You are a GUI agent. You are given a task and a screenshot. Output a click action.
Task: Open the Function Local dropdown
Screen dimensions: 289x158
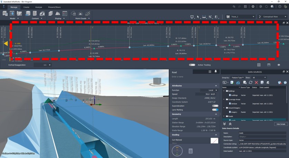point(209,90)
